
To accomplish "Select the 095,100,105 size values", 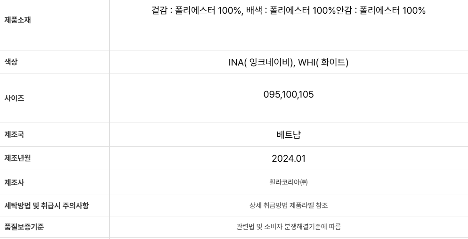I will coord(289,95).
